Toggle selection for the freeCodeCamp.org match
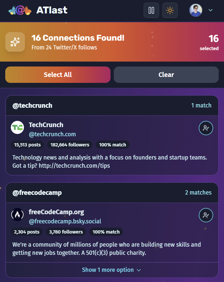Screen dimensions: 224x282 pos(206,215)
